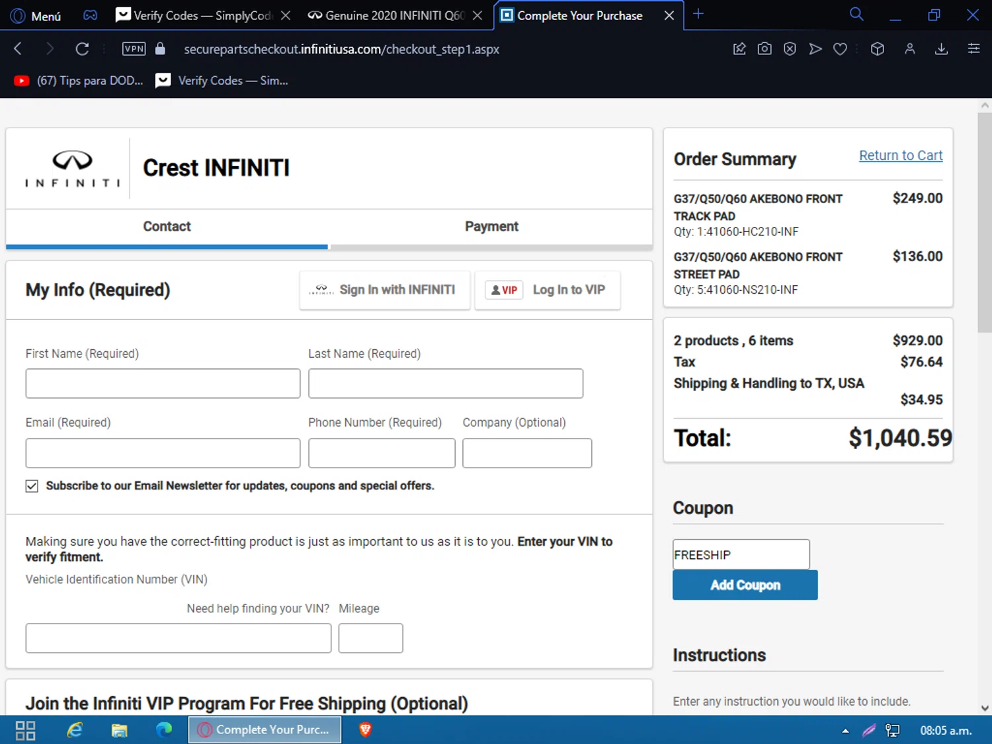This screenshot has height=744, width=992.
Task: Open the network tray icon
Action: tap(893, 731)
